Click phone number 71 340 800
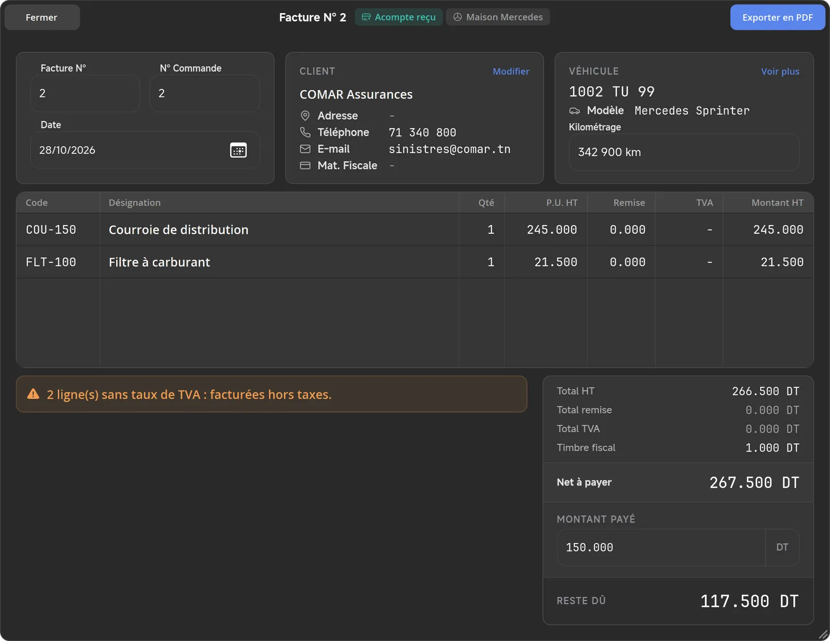Viewport: 830px width, 641px height. (x=422, y=133)
